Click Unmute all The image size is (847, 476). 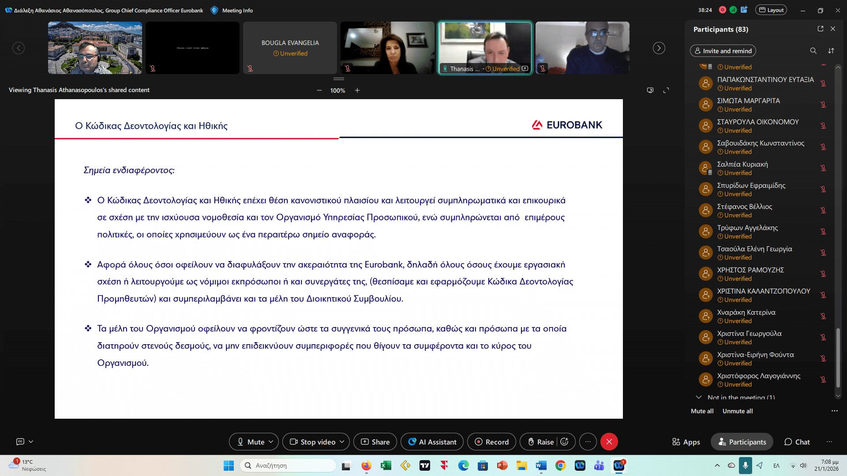click(x=738, y=411)
